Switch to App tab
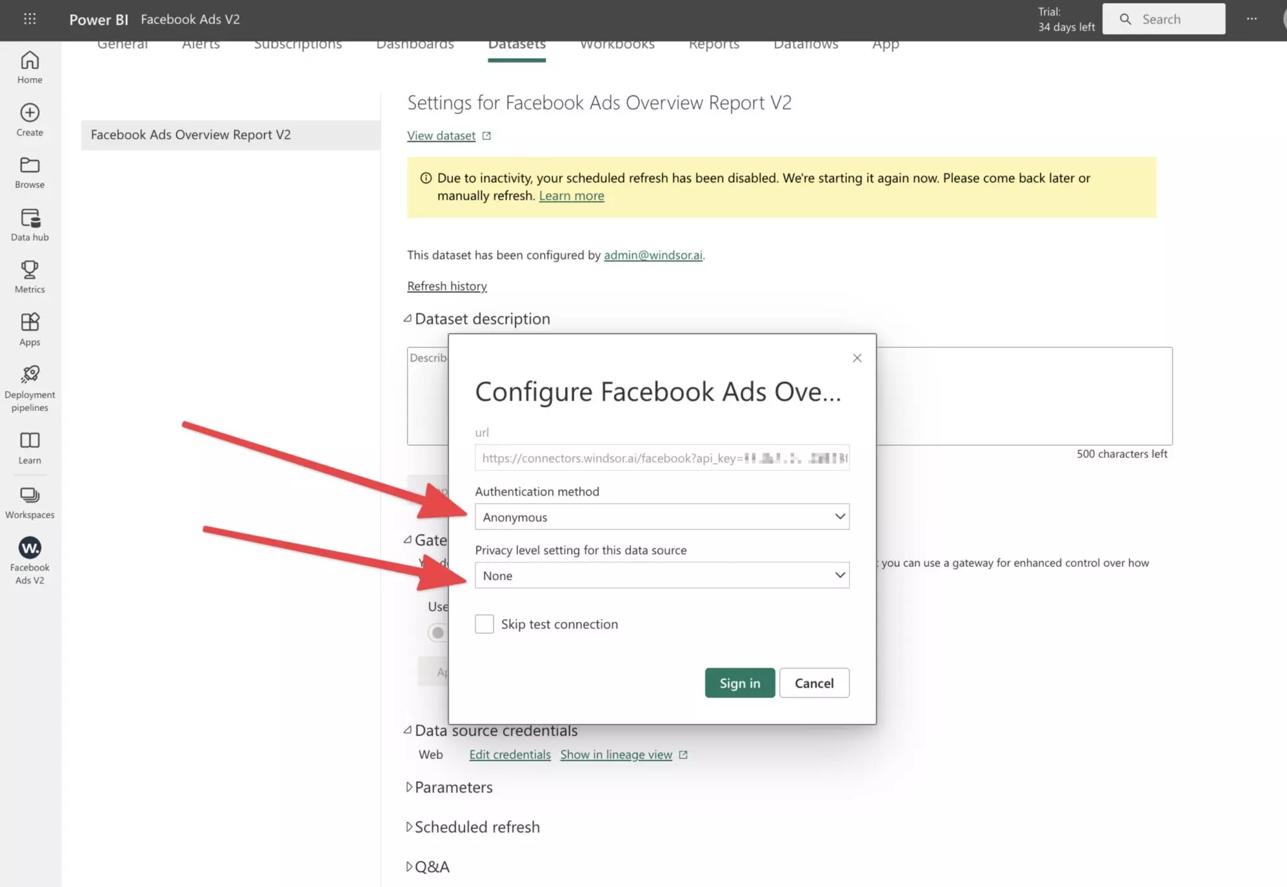Image resolution: width=1287 pixels, height=887 pixels. (x=885, y=46)
